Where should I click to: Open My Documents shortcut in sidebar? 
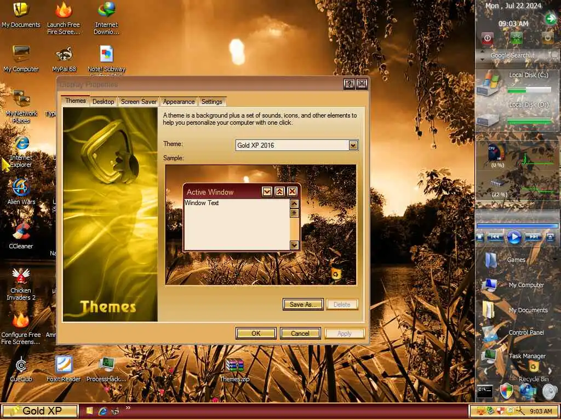[x=516, y=310]
